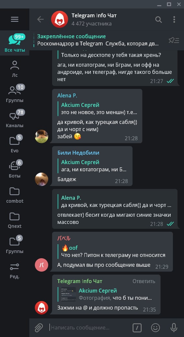Record a voice message with microphone icon

click(x=174, y=328)
